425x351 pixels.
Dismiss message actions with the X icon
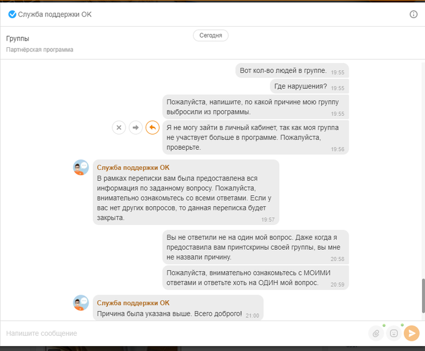click(x=119, y=127)
